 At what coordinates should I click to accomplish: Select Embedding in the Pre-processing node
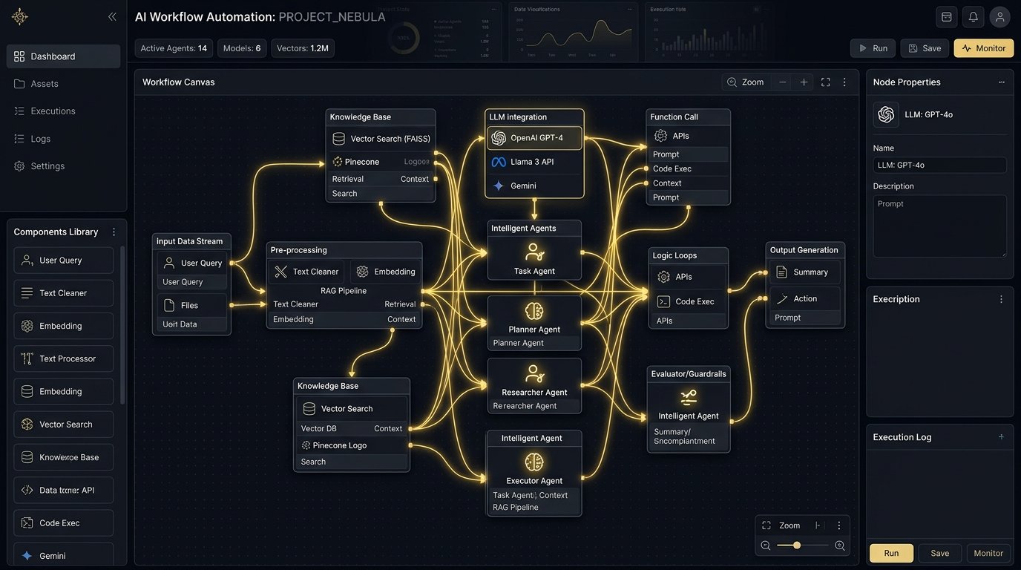click(x=385, y=272)
